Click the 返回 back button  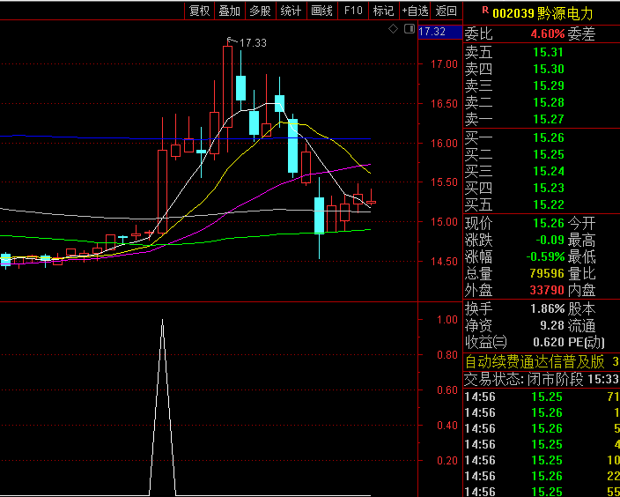click(x=446, y=11)
